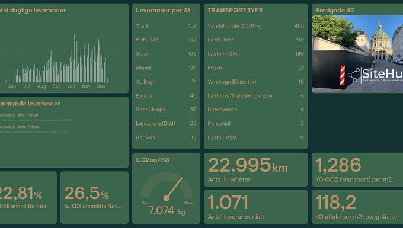
Task: Select the XL Byg row
Action: click(166, 81)
